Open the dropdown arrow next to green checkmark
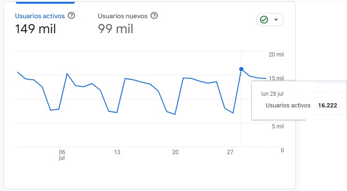The height and width of the screenshot is (191, 347). coord(276,20)
